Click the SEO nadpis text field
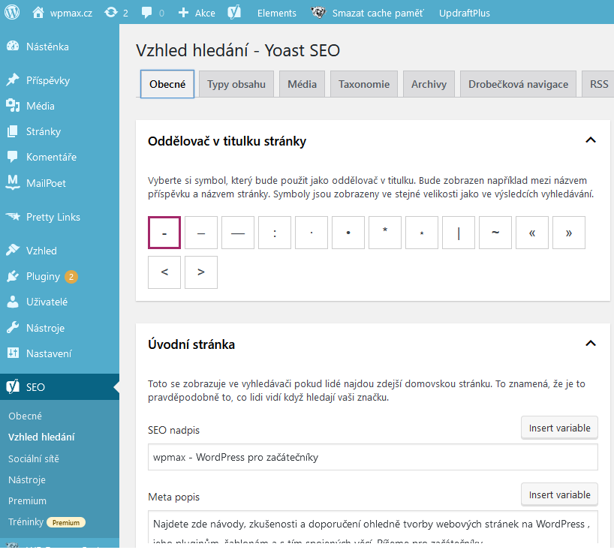The image size is (614, 550). click(x=373, y=457)
